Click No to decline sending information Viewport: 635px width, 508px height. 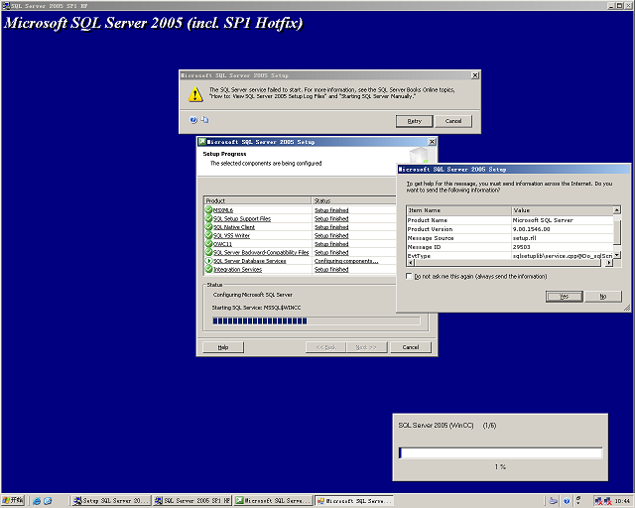click(x=603, y=297)
